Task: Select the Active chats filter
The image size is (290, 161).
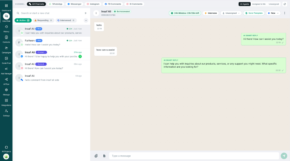Action: point(23,21)
